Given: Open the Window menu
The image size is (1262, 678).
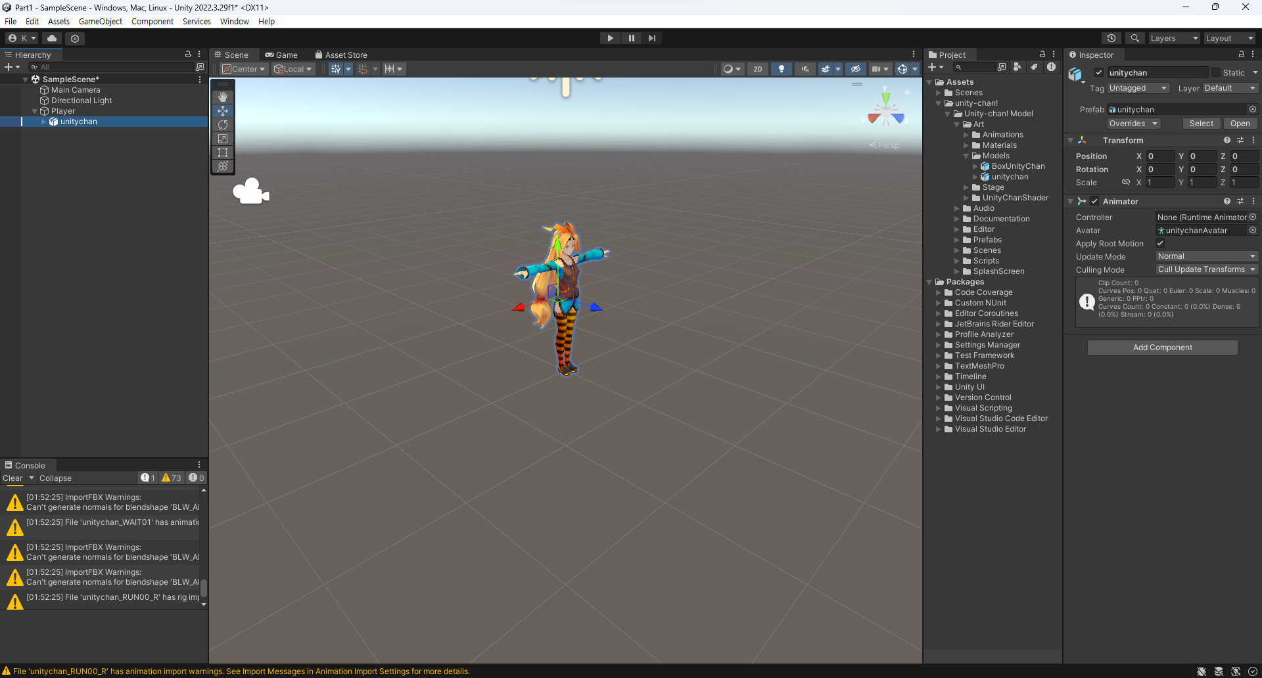Looking at the screenshot, I should [235, 21].
